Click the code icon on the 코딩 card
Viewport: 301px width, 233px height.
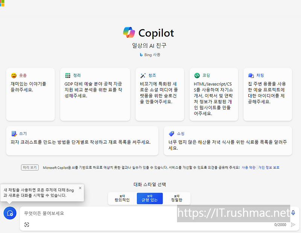tap(196, 75)
